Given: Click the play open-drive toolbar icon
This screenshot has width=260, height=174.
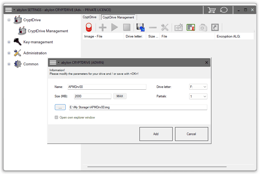Looking at the screenshot, I should pyautogui.click(x=115, y=27).
